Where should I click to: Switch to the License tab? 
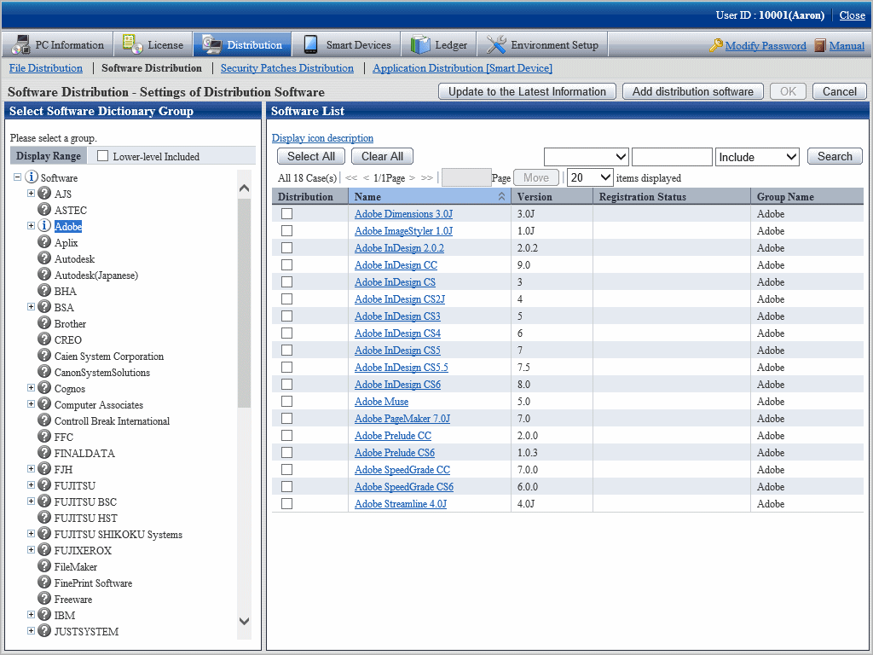[153, 44]
